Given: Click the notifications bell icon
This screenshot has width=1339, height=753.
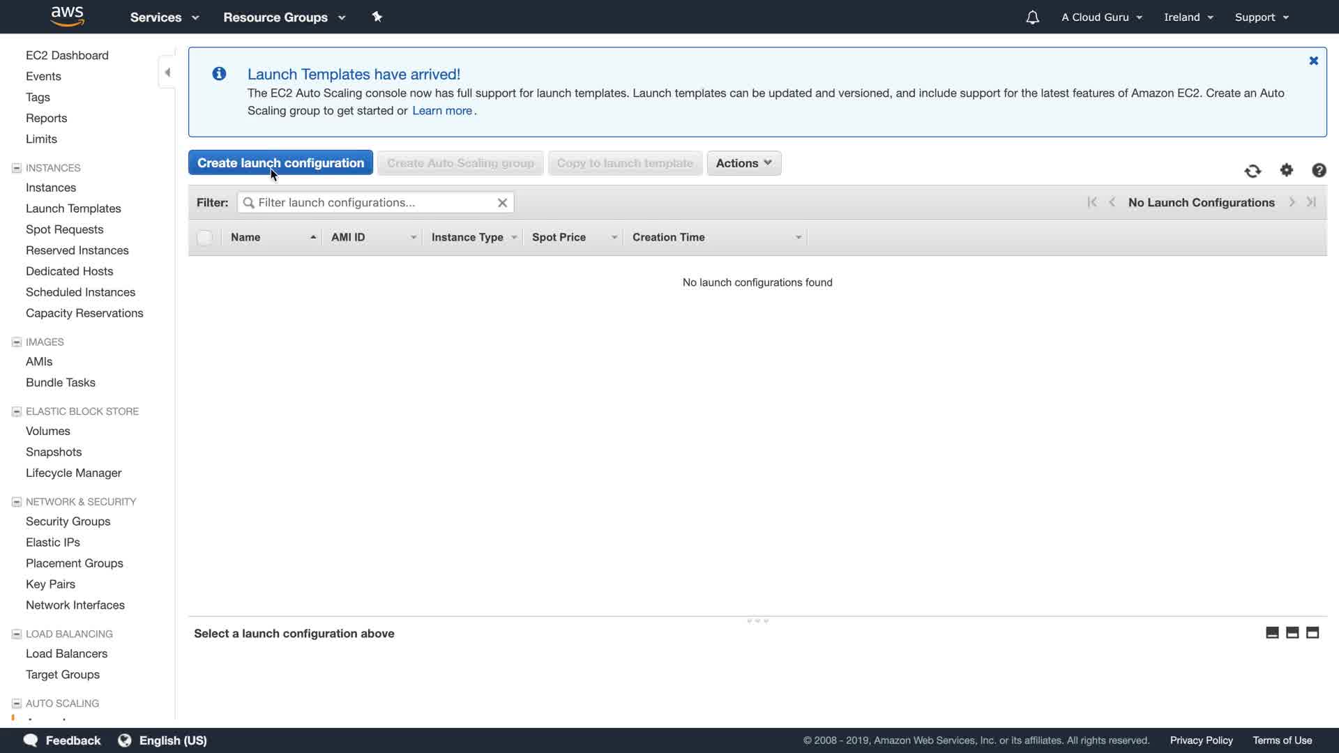Looking at the screenshot, I should pos(1032,17).
